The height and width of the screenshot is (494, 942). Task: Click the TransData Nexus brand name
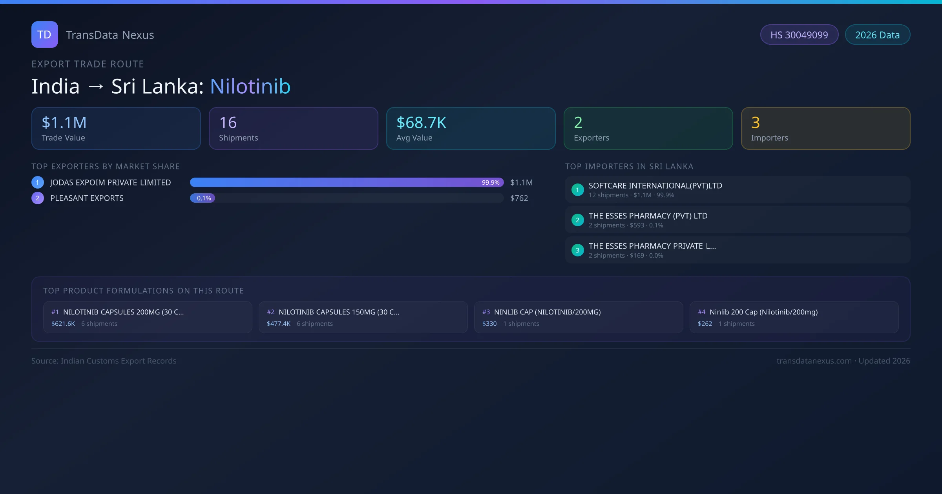coord(110,35)
